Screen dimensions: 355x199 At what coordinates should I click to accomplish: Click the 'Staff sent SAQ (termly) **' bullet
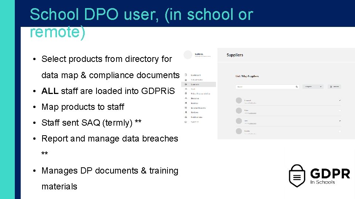(x=91, y=123)
